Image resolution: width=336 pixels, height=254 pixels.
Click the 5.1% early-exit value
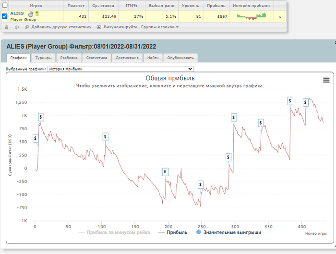pos(171,16)
